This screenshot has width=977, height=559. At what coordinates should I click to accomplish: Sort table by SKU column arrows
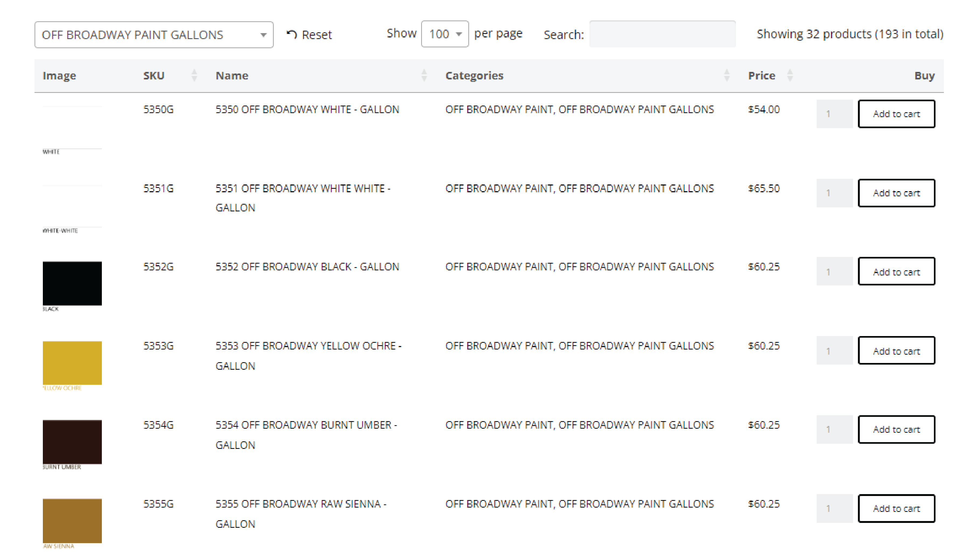194,75
